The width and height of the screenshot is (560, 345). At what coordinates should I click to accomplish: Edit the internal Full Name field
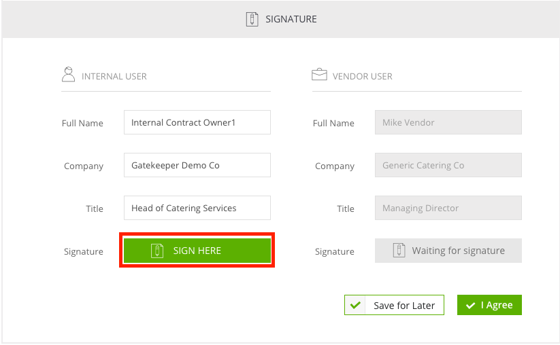tap(197, 122)
